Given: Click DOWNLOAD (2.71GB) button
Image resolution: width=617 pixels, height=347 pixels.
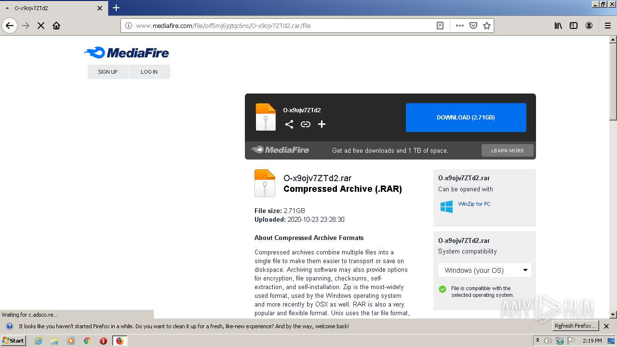Looking at the screenshot, I should [466, 118].
